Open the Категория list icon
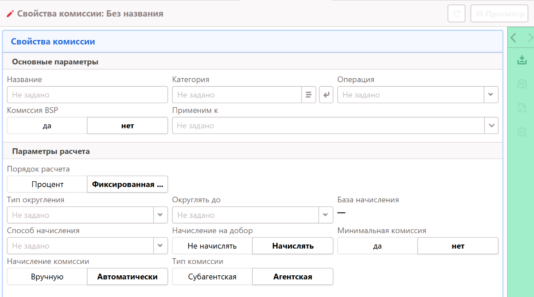534x297 pixels. 309,95
